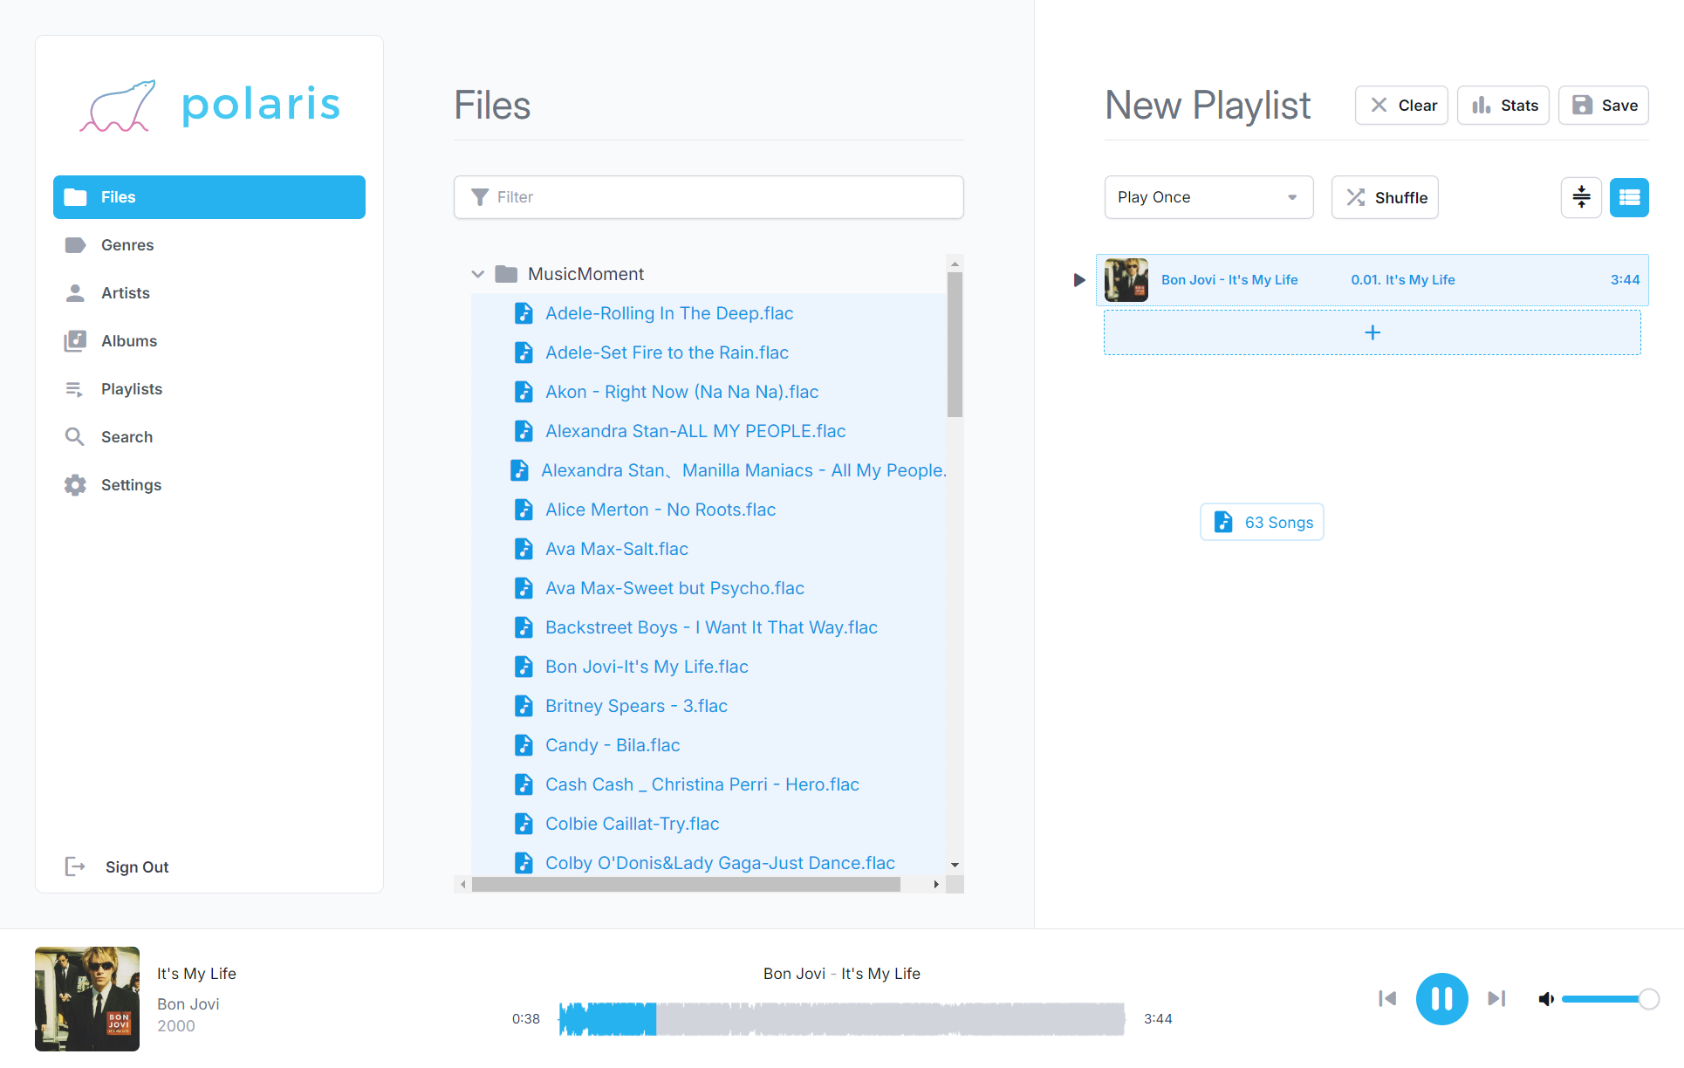Image resolution: width=1684 pixels, height=1068 pixels.
Task: Click Bon Jovi album thumbnail in playlist
Action: pos(1126,280)
